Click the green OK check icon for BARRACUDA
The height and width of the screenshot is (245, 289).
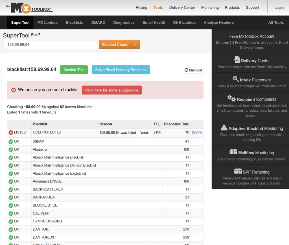point(11,197)
